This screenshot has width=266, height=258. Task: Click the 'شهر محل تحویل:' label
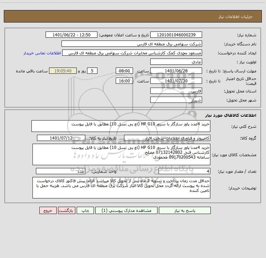tap(241, 100)
